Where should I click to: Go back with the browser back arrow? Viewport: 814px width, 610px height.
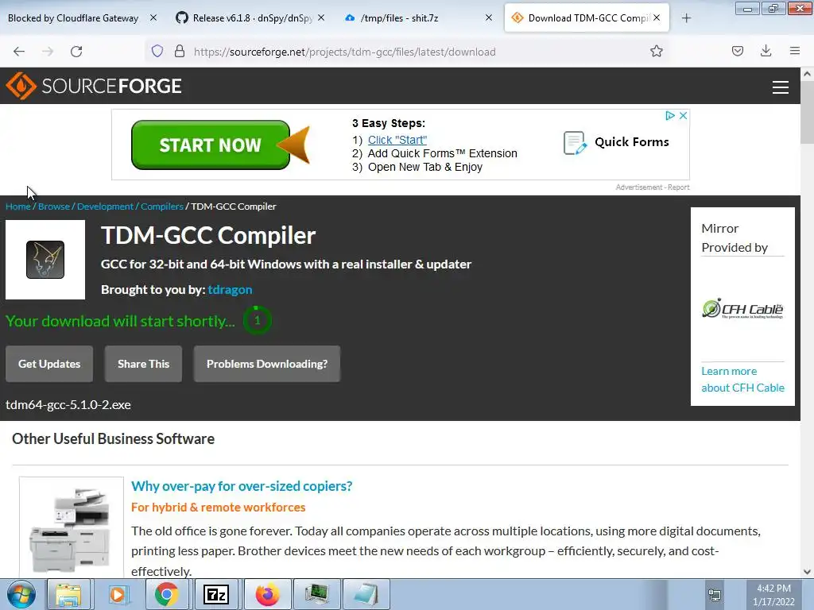[19, 52]
